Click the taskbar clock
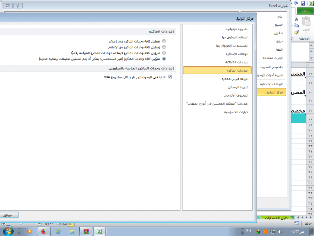The height and width of the screenshot is (236, 314). 297,232
